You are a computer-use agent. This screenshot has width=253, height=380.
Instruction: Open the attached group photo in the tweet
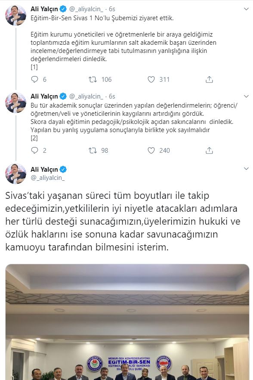tap(127, 322)
